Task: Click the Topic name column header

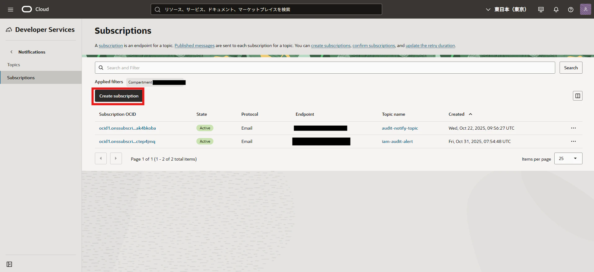Action: [394, 114]
